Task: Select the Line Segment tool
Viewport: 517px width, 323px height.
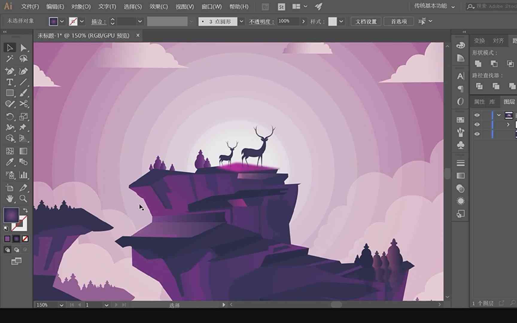Action: tap(23, 82)
